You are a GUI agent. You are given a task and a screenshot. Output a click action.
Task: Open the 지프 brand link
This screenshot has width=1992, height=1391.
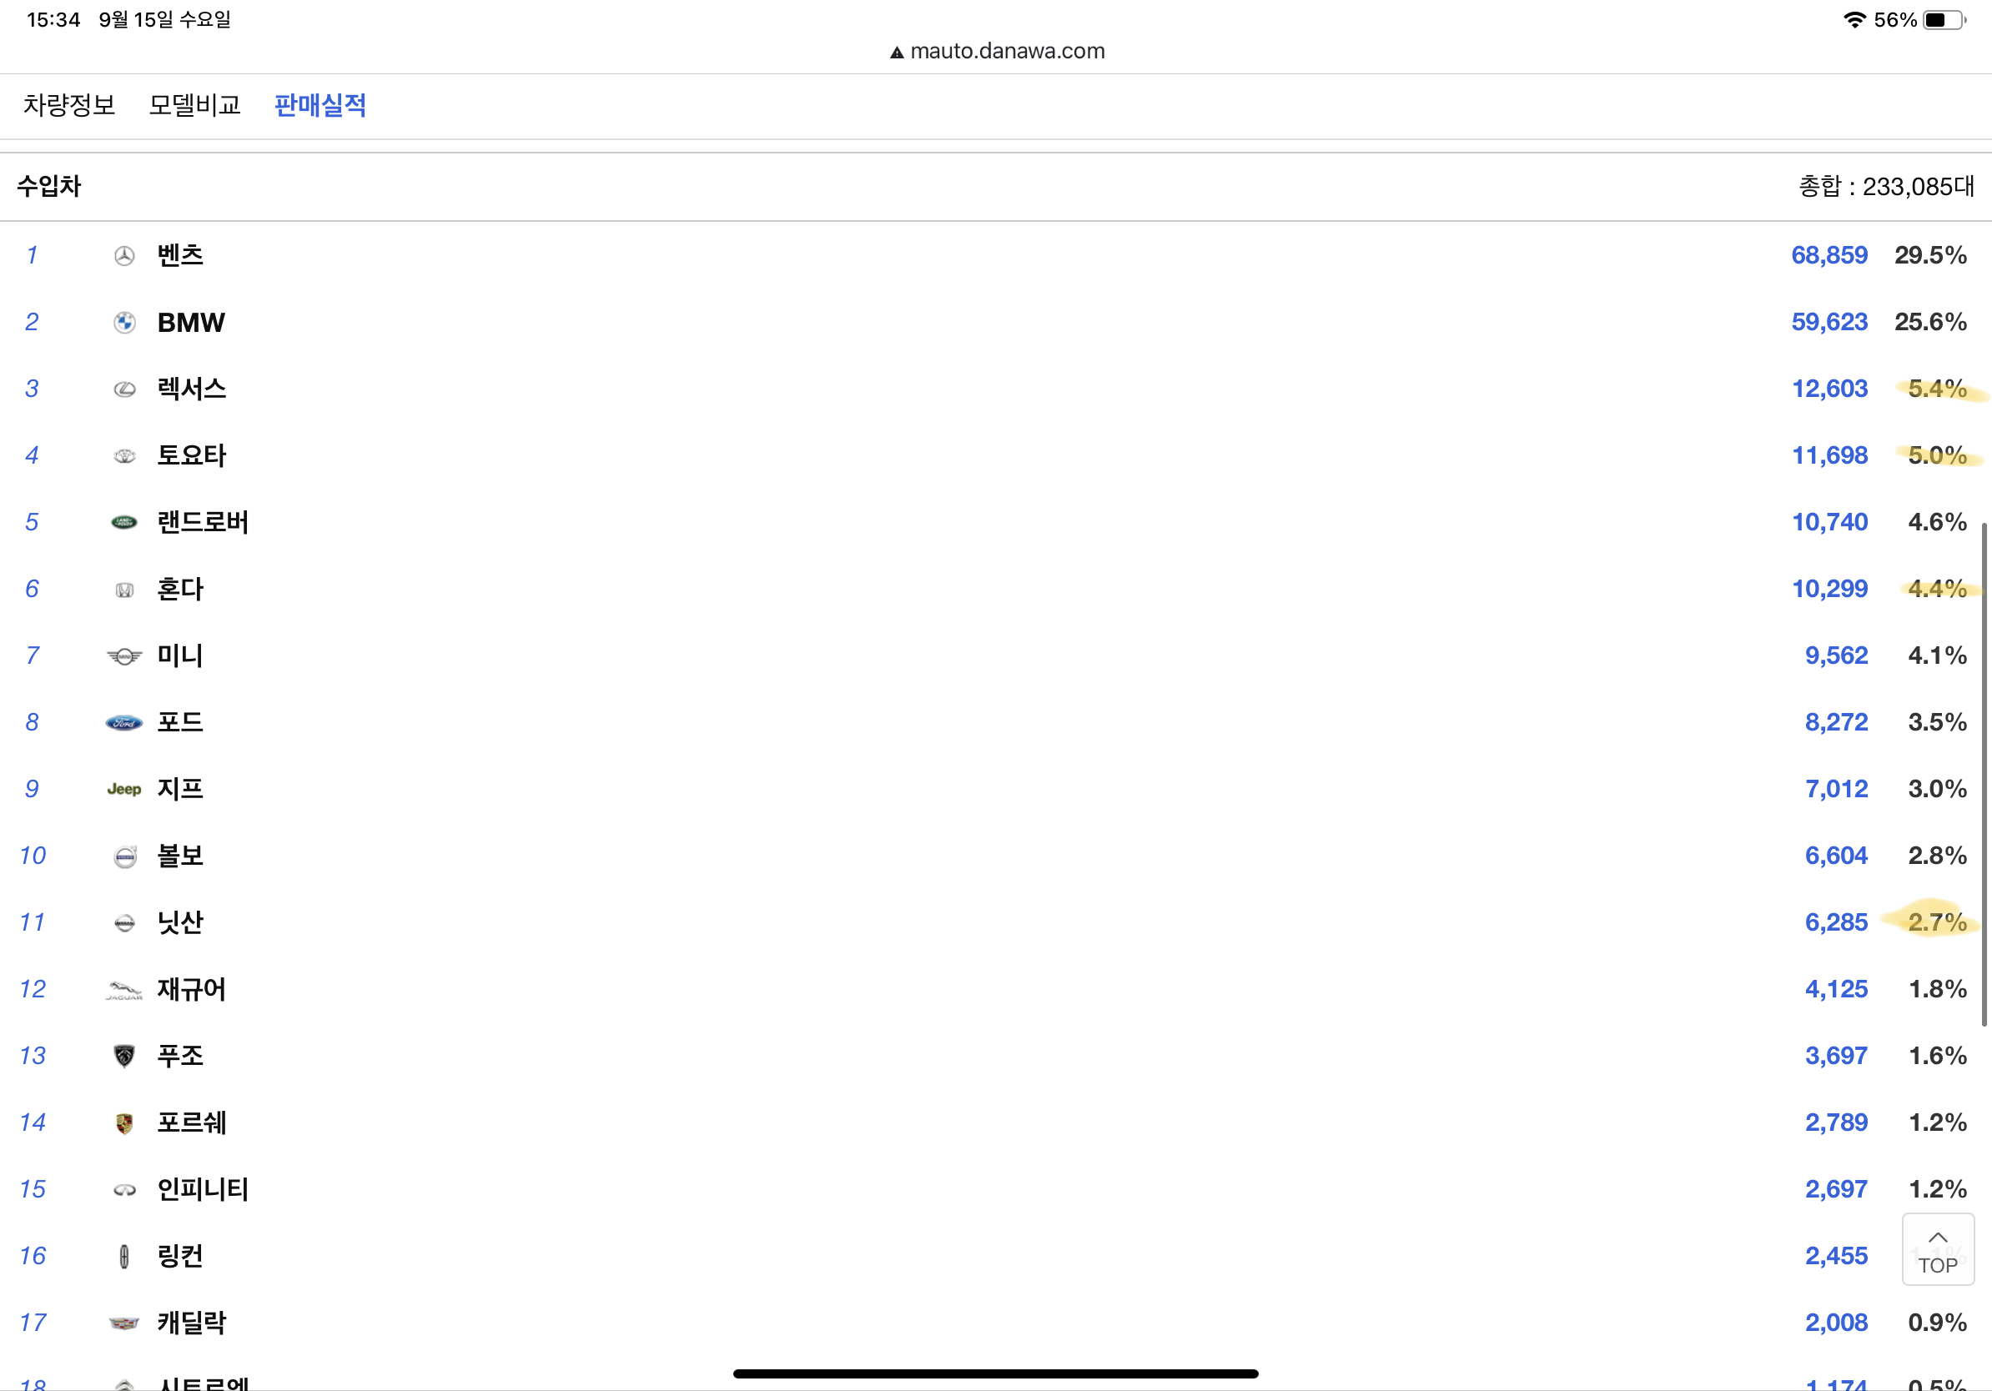(x=179, y=789)
